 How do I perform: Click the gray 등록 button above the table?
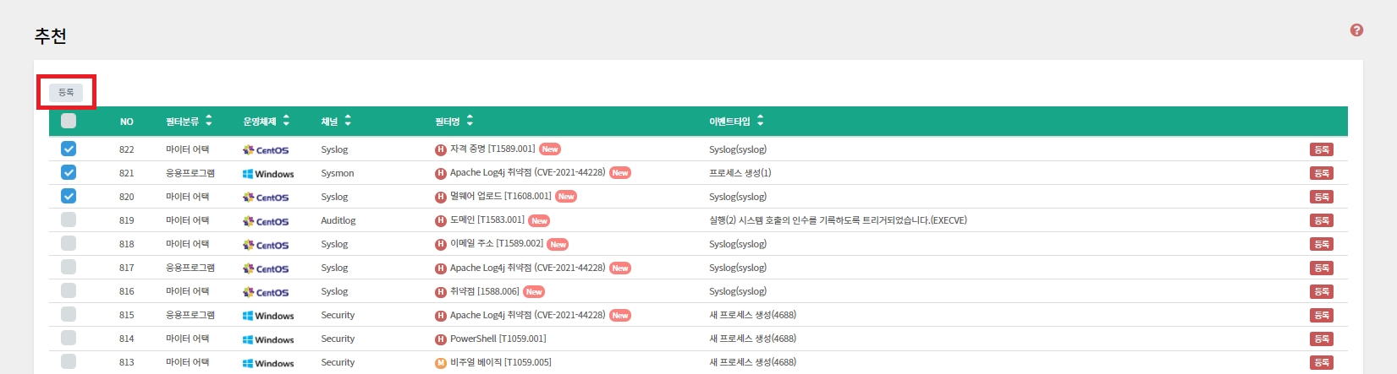coord(66,92)
